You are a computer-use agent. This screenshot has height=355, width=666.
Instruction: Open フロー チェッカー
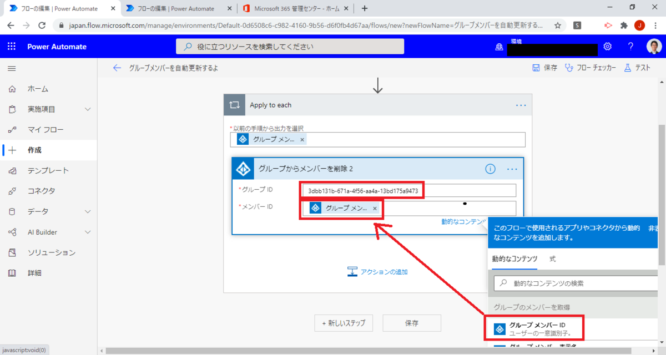(591, 68)
